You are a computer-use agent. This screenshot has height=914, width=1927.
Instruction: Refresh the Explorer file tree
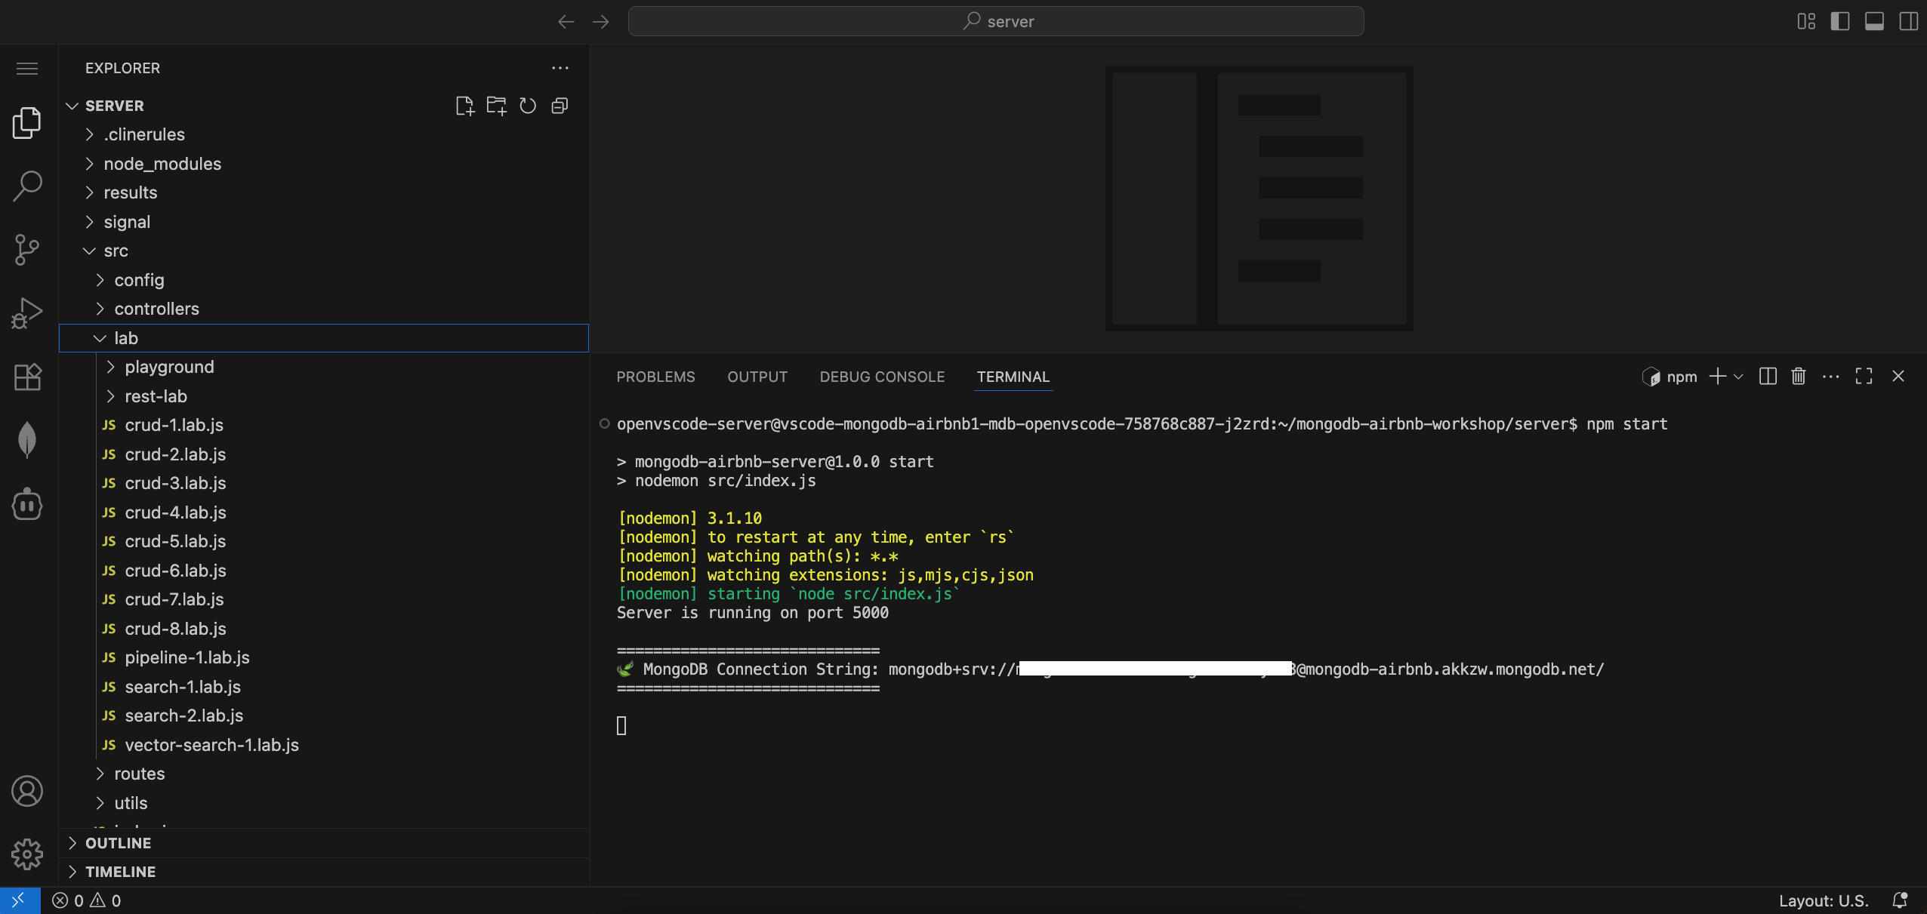tap(528, 106)
